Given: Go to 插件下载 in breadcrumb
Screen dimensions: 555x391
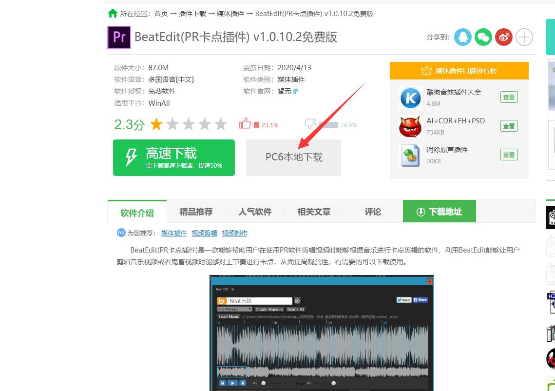Looking at the screenshot, I should point(192,14).
